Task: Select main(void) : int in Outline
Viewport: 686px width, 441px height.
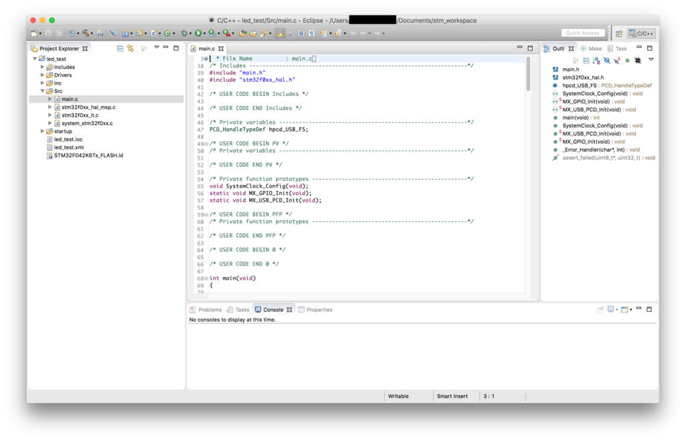Action: (581, 118)
